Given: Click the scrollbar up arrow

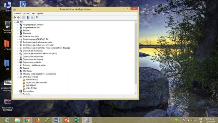Looking at the screenshot, I should point(136,22).
